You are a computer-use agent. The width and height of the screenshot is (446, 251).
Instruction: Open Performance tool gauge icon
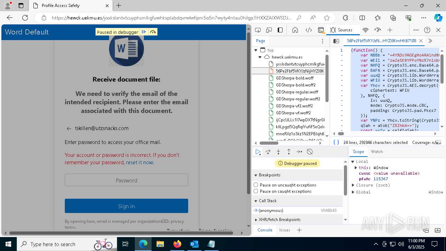pos(378,30)
